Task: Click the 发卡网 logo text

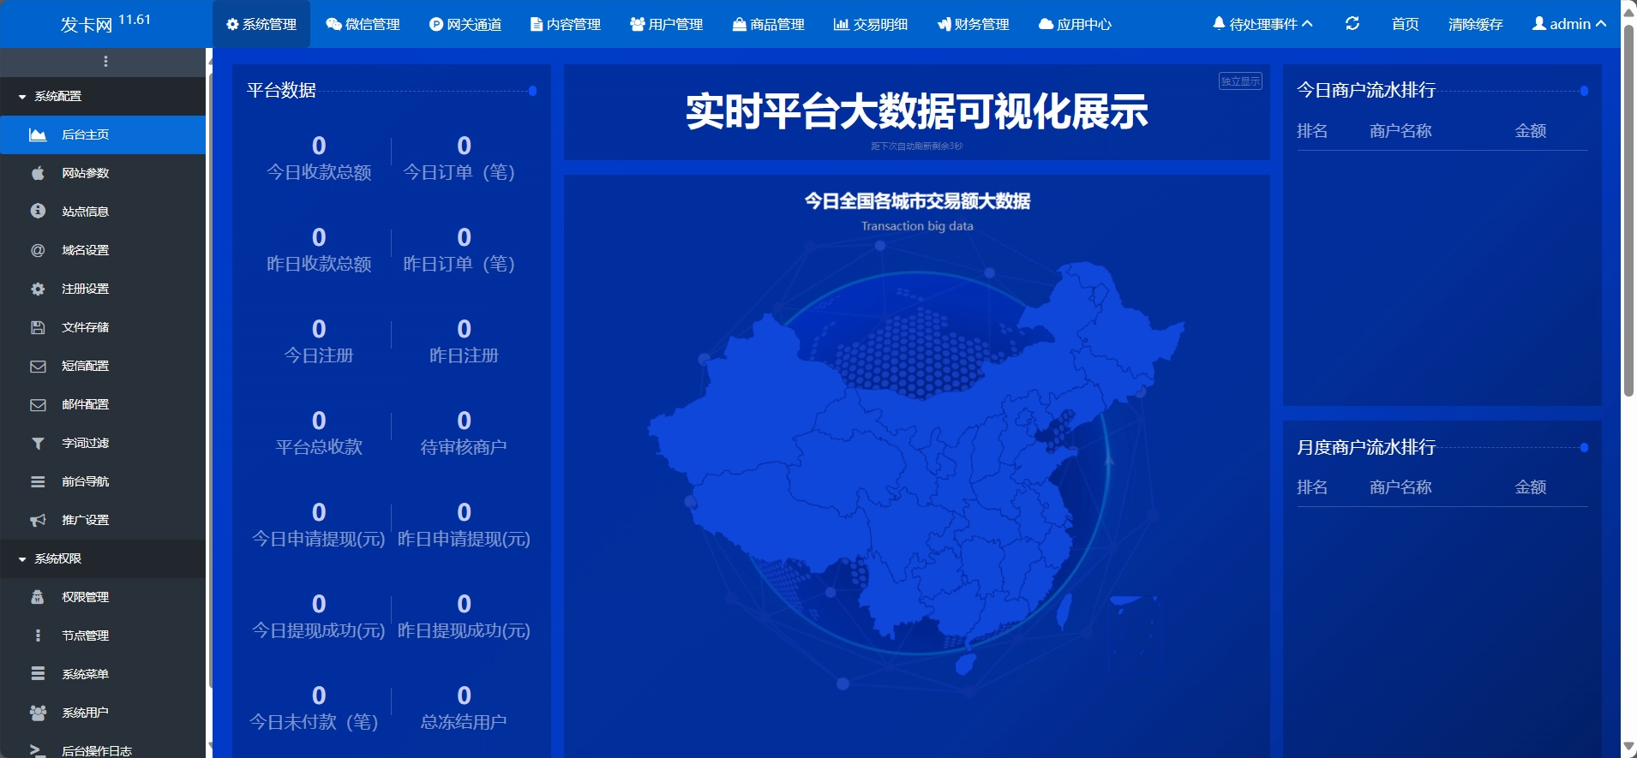Action: click(x=87, y=24)
